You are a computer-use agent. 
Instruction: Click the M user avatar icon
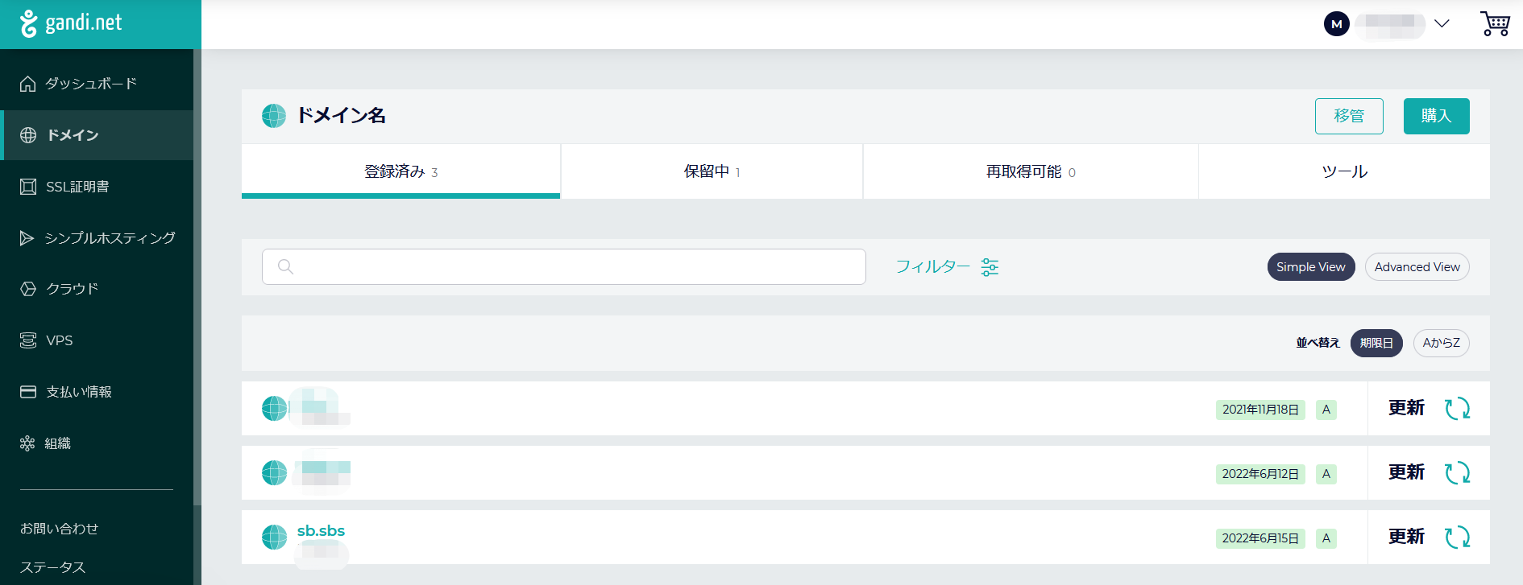click(1336, 24)
